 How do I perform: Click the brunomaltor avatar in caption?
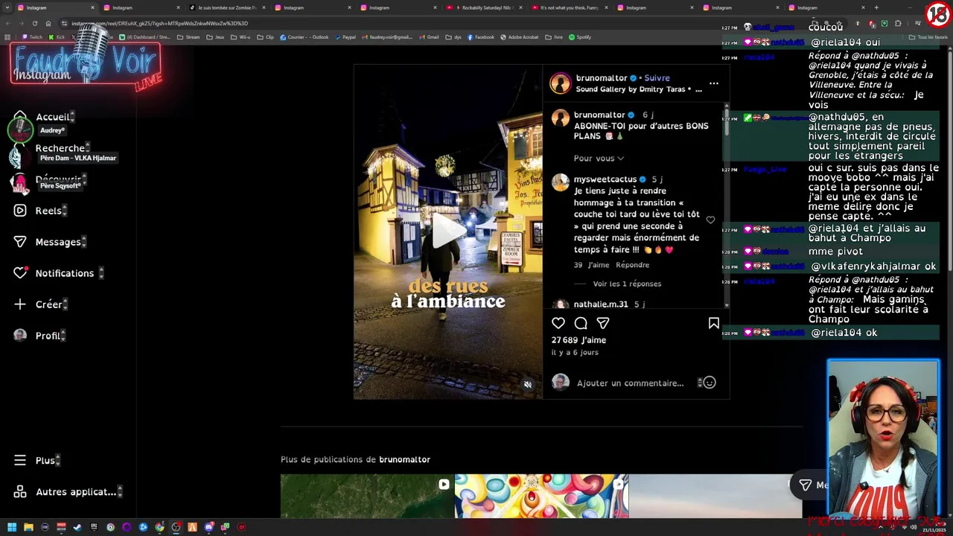561,118
